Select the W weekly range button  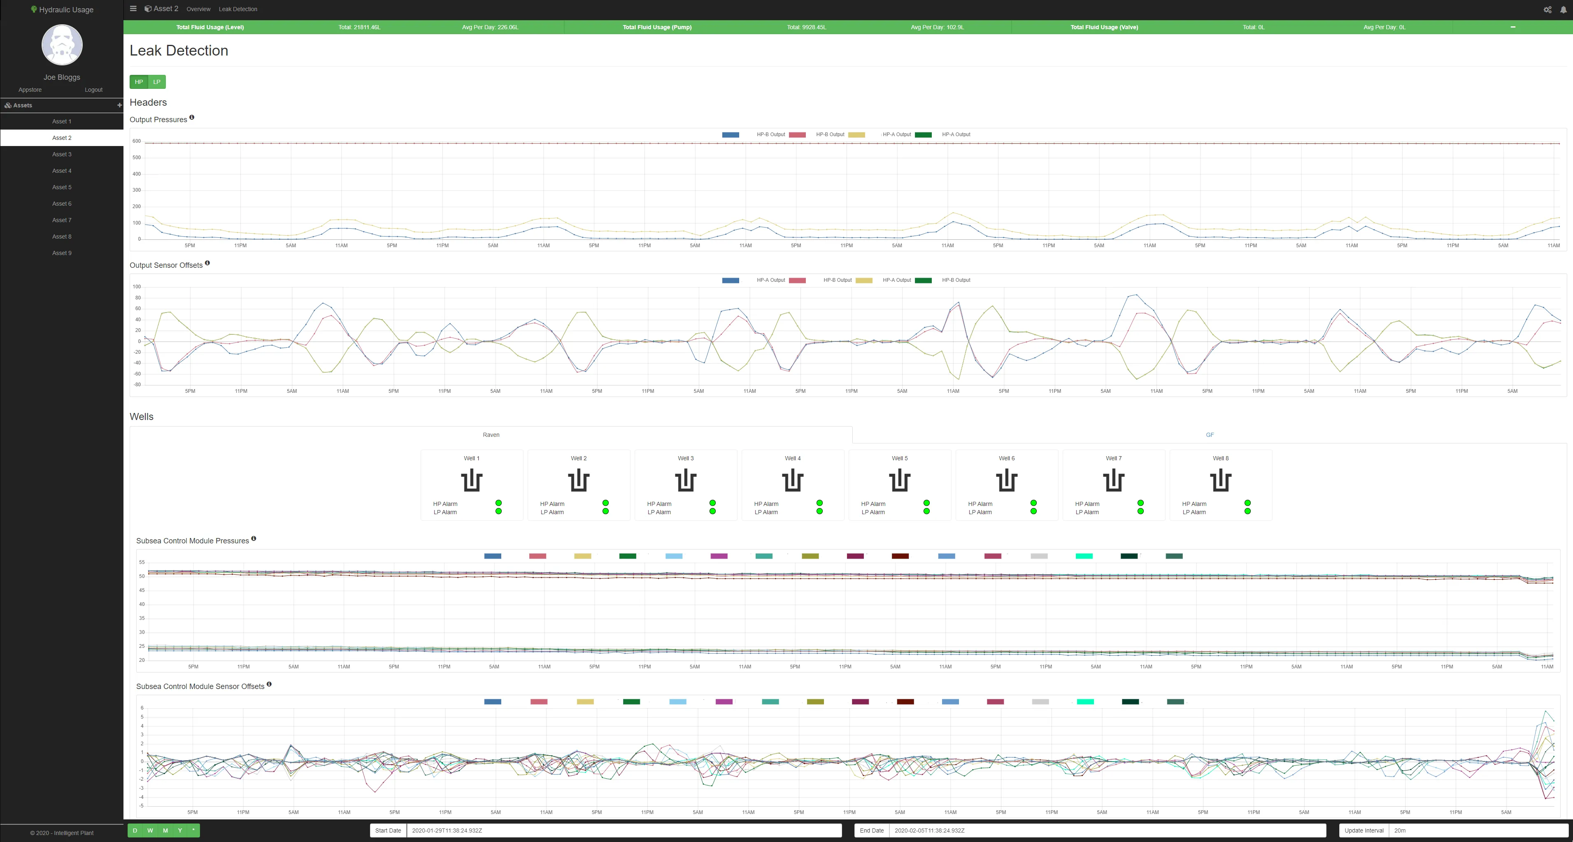click(150, 830)
